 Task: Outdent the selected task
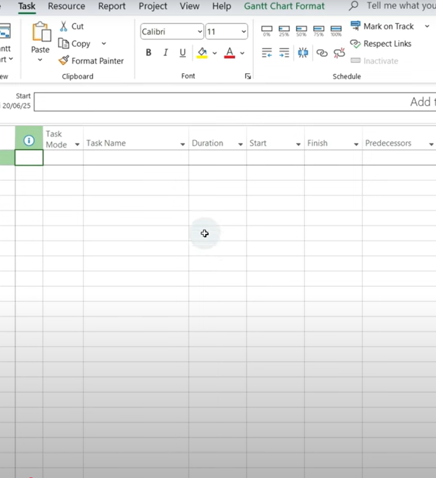pyautogui.click(x=267, y=52)
